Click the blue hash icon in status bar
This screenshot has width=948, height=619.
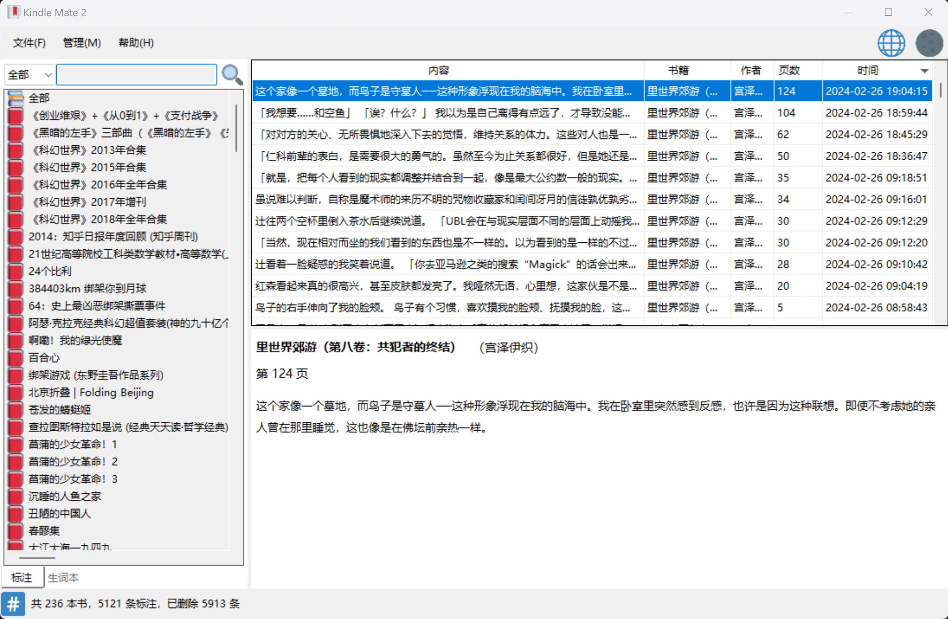coord(13,604)
